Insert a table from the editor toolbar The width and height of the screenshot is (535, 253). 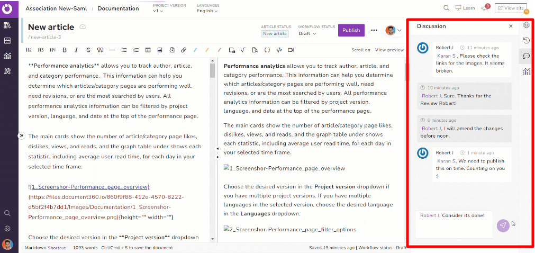148,50
